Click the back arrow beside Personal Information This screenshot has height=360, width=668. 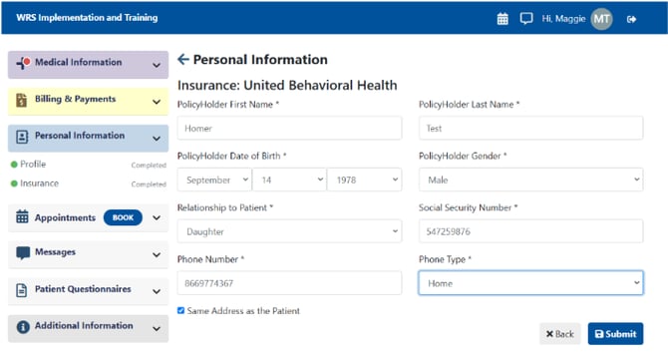[x=183, y=59]
